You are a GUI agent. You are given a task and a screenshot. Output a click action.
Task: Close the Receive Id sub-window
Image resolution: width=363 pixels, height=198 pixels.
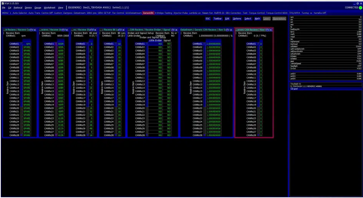tap(67, 30)
